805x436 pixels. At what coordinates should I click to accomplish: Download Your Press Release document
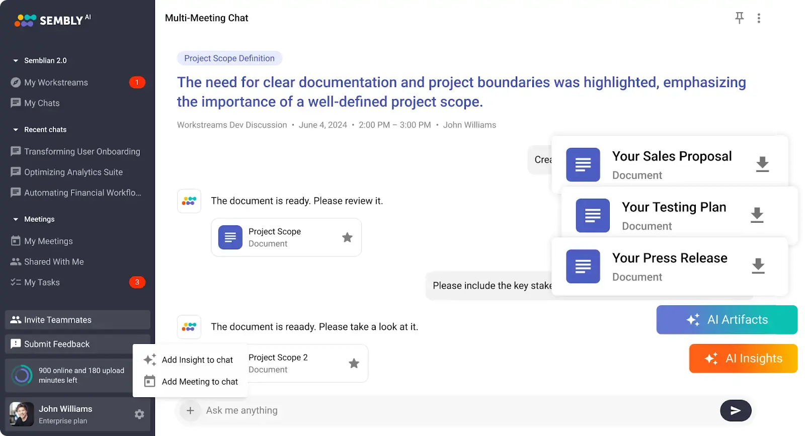pyautogui.click(x=758, y=266)
